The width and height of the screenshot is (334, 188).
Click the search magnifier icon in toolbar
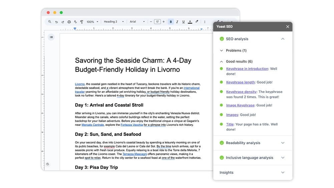point(50,22)
